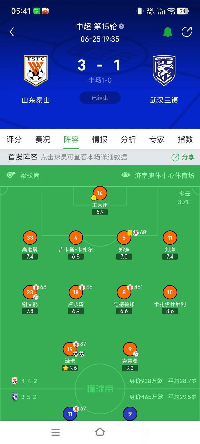Switch to the 评分 tab
200x444 pixels.
(14, 139)
